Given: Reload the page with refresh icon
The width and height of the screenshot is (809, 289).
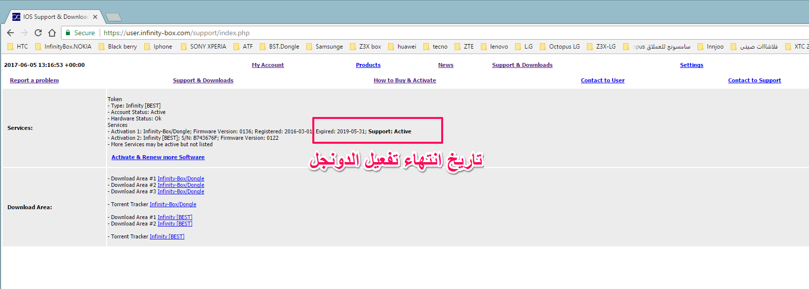Looking at the screenshot, I should 38,33.
